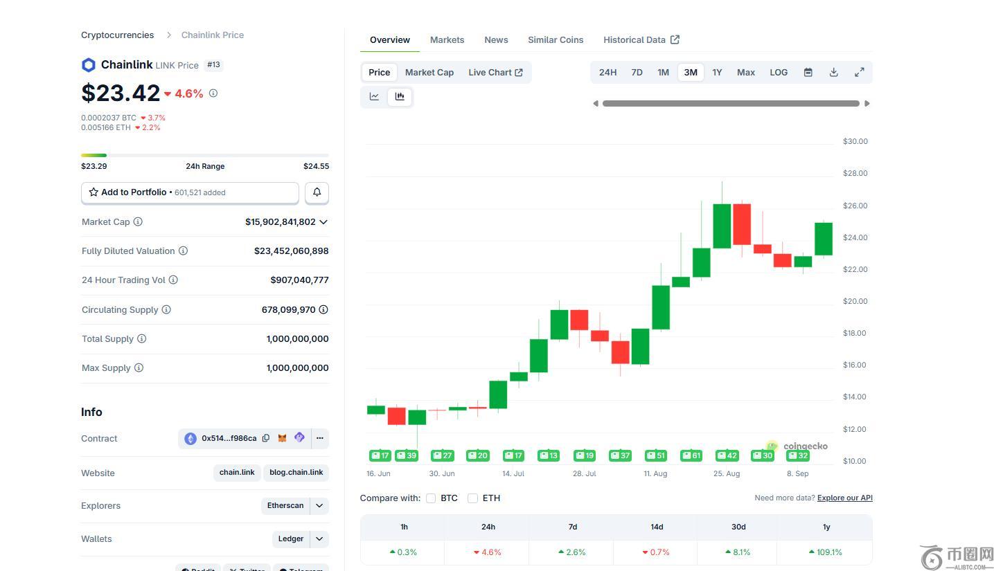Expand the chart to fullscreen
This screenshot has height=571, width=994.
point(859,73)
